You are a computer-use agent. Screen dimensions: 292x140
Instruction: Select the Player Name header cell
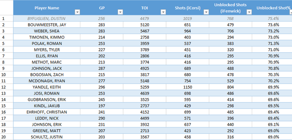(47, 8)
